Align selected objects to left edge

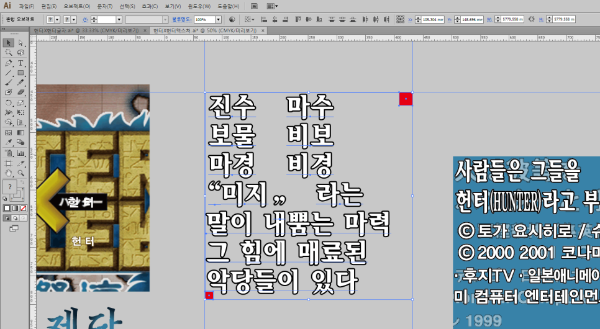click(x=264, y=19)
